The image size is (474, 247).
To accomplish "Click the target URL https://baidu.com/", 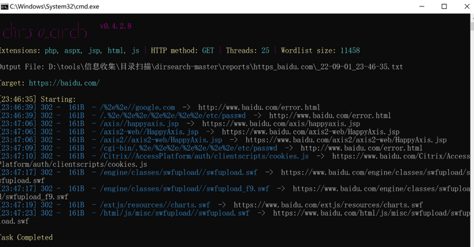I will 64,83.
